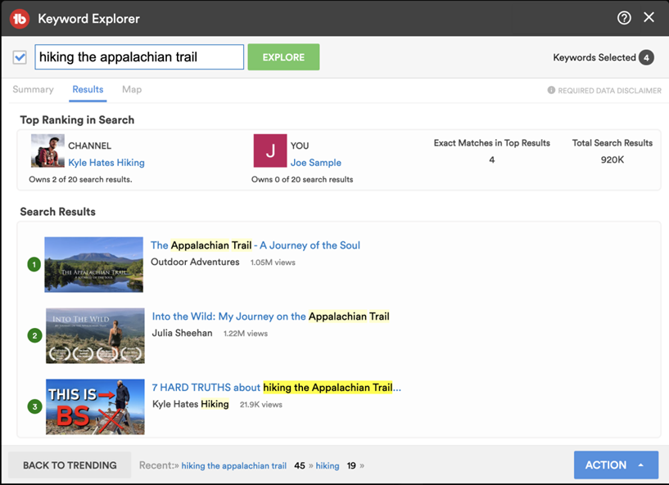The height and width of the screenshot is (485, 669).
Task: Click the TubeBuddy logo icon
Action: 20,17
